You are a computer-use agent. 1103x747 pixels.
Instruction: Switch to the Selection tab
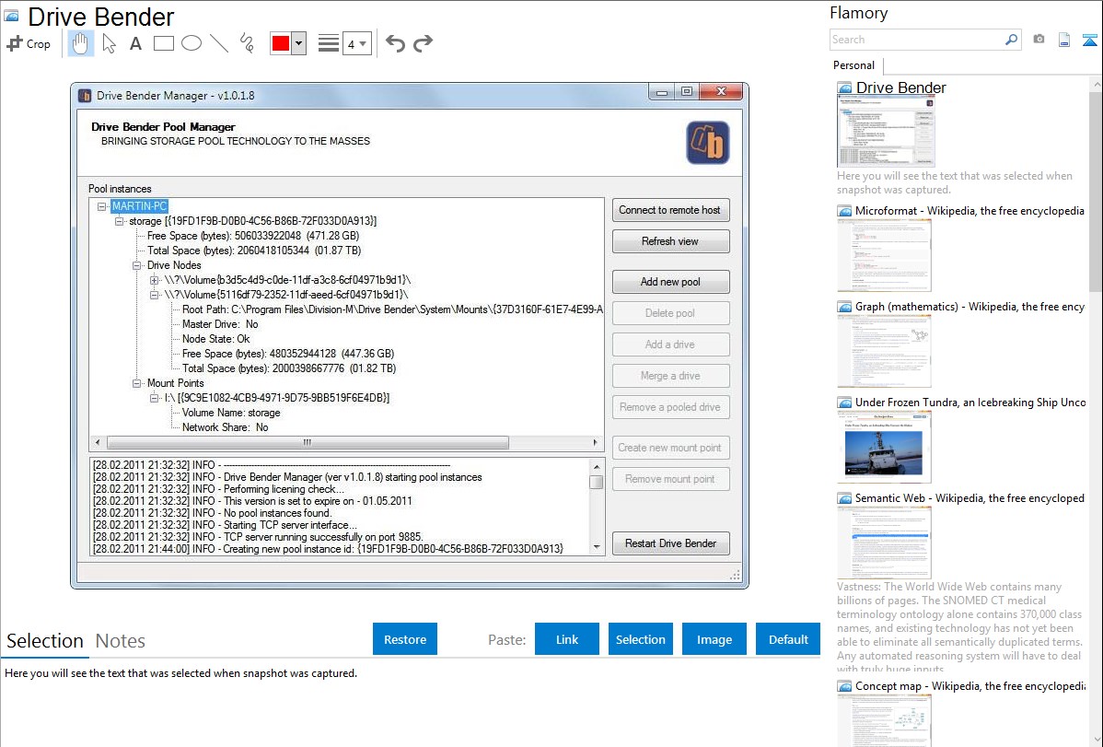click(x=45, y=641)
